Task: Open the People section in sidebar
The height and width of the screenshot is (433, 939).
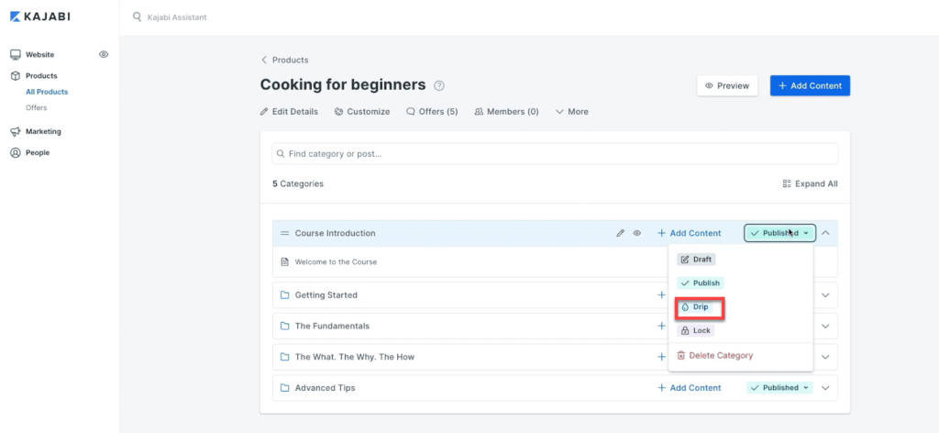Action: pos(38,152)
